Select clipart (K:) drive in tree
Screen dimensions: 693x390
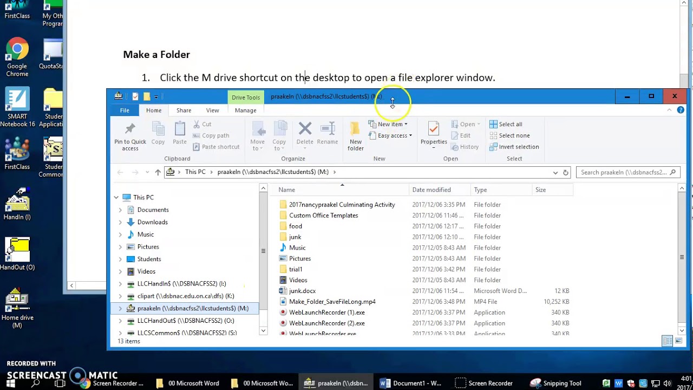point(186,296)
